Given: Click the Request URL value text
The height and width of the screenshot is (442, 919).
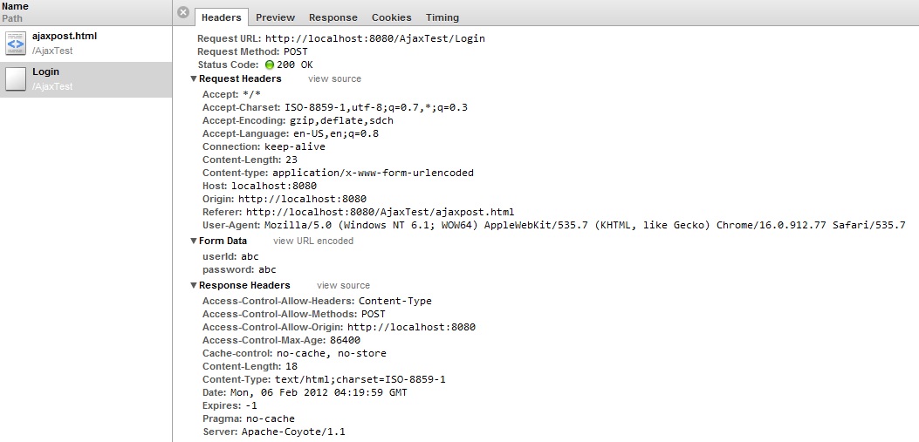Looking at the screenshot, I should click(x=375, y=39).
